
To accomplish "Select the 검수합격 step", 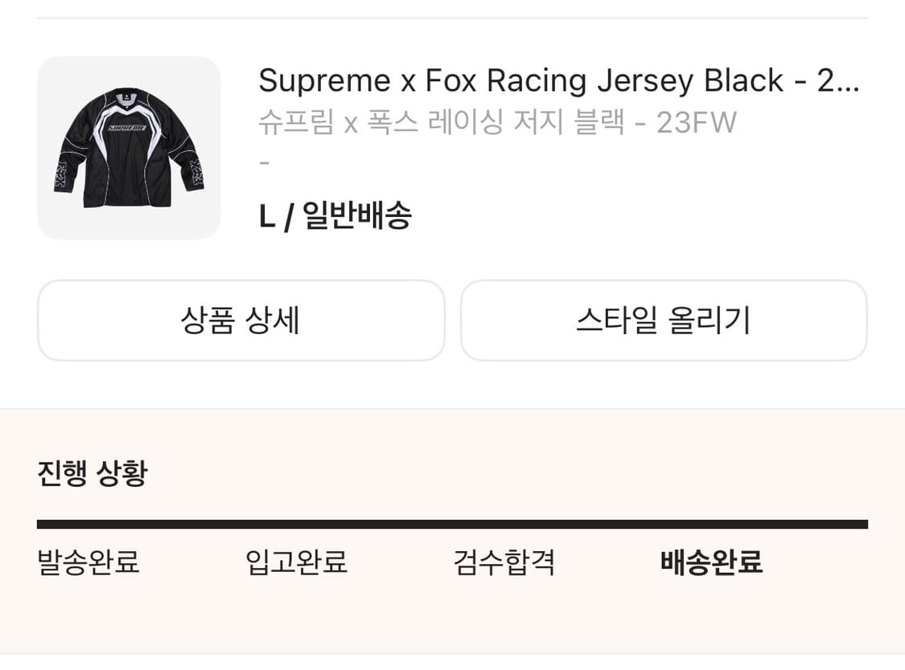I will point(504,562).
